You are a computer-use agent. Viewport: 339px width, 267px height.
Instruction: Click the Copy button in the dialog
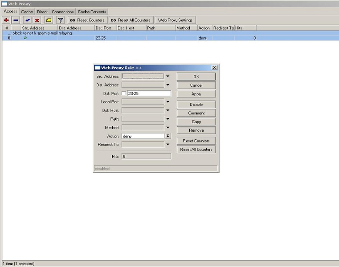tap(196, 121)
